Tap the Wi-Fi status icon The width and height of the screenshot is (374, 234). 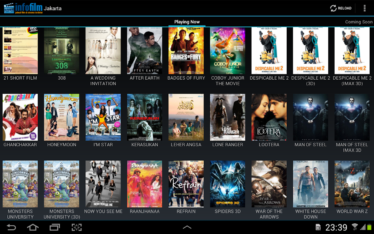click(355, 227)
